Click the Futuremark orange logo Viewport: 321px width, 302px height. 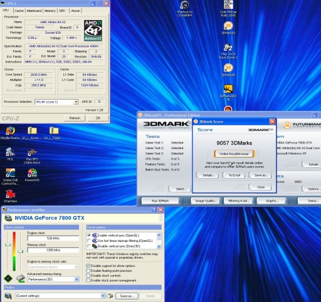pos(287,125)
